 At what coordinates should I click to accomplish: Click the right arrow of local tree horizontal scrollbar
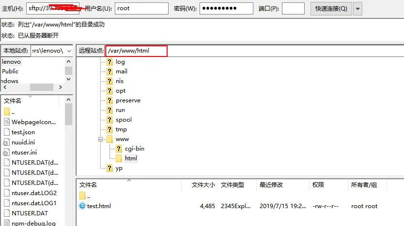point(60,87)
